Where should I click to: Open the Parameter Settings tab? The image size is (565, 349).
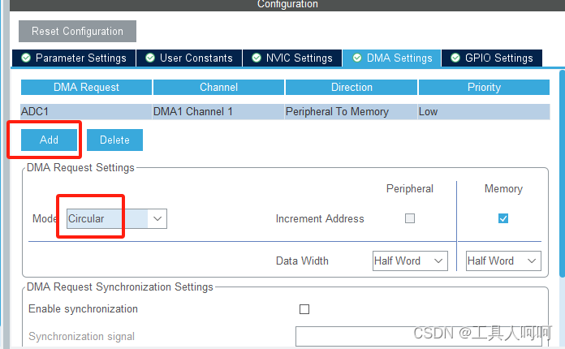[x=74, y=58]
